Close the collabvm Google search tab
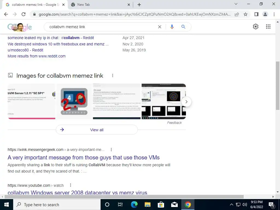The width and height of the screenshot is (280, 210). (63, 5)
